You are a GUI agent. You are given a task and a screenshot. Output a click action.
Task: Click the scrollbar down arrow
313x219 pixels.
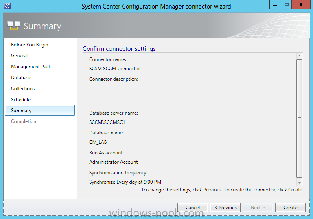[300, 183]
